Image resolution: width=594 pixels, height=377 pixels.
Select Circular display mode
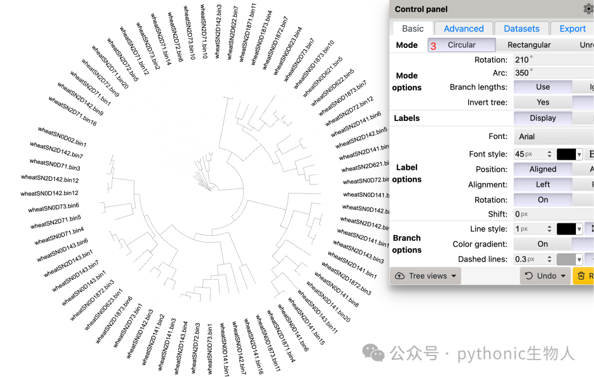461,45
